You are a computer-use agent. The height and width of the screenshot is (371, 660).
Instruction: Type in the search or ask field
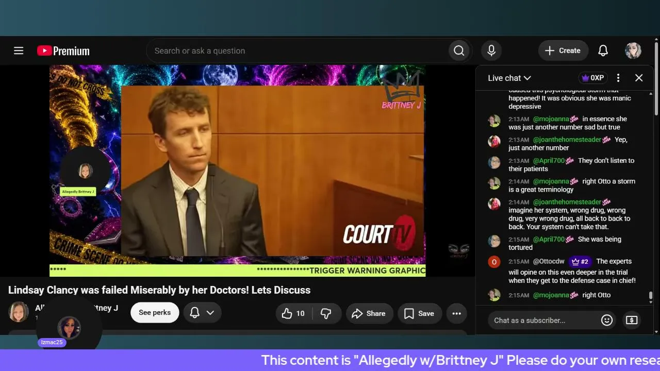pos(298,50)
